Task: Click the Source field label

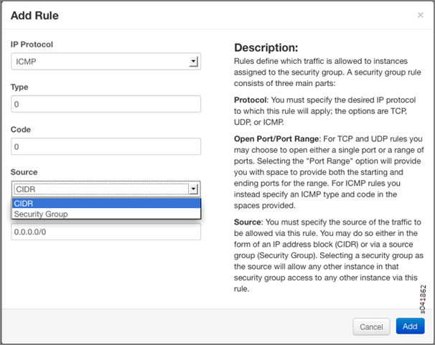Action: click(x=24, y=172)
